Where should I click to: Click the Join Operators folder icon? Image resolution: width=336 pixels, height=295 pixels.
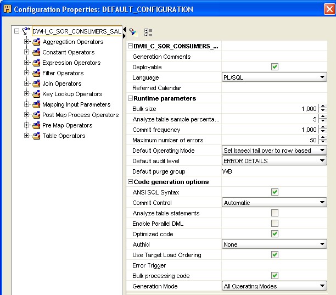click(36, 84)
